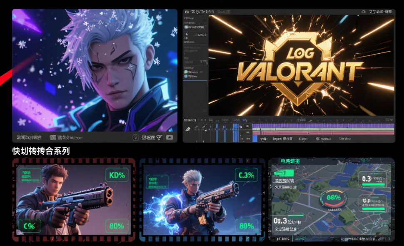
Task: Select the highlighted item near the top of the left panel
Action: pos(196,27)
